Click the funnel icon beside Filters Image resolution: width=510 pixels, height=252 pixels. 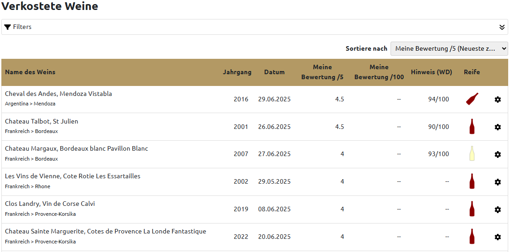coord(8,27)
